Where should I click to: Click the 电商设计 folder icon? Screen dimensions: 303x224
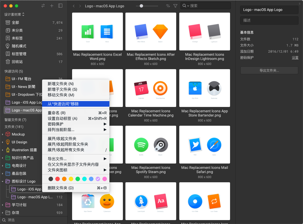pyautogui.click(x=8, y=165)
